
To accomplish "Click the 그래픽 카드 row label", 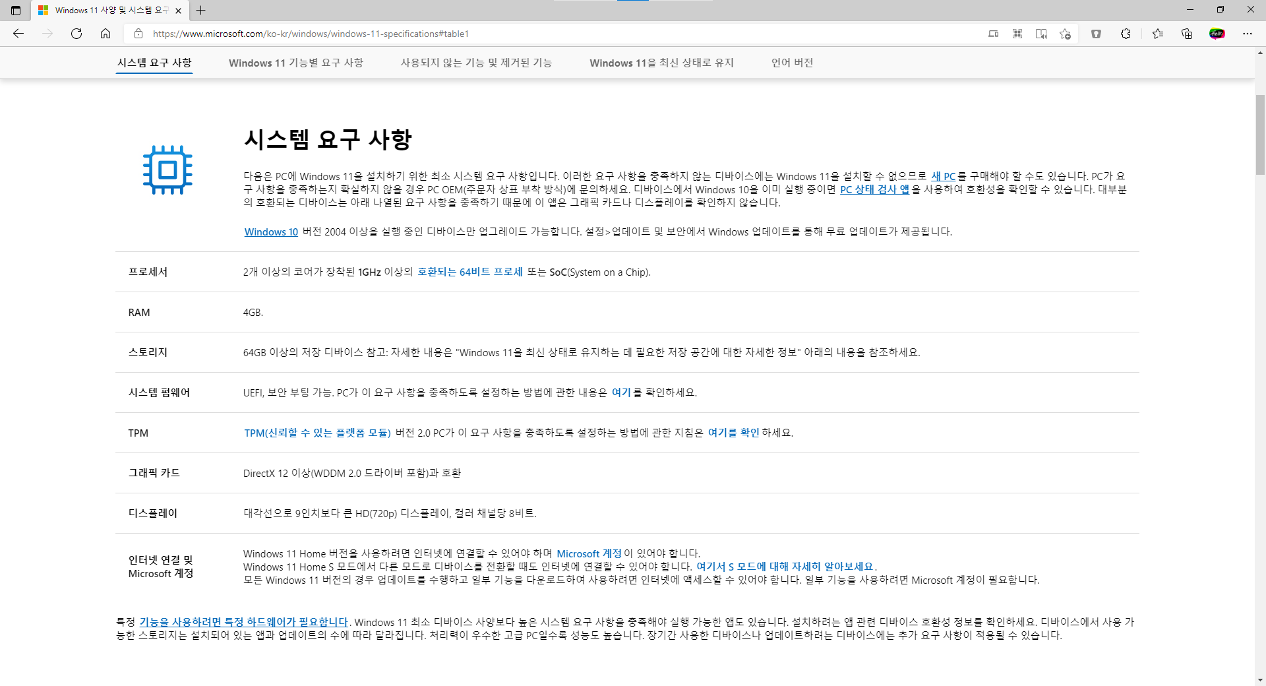I will (154, 473).
